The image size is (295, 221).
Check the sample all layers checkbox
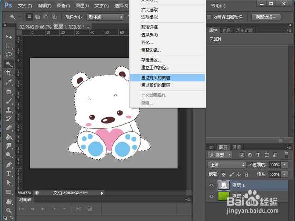point(209,17)
